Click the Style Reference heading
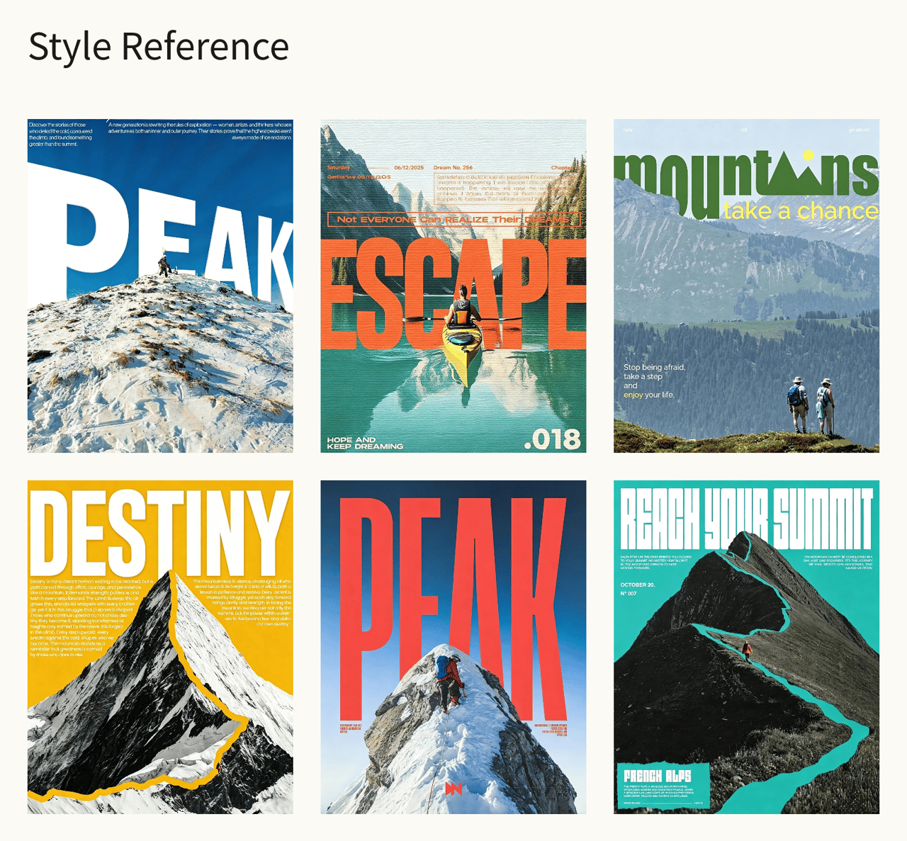Screen dimensions: 907x841 159,47
